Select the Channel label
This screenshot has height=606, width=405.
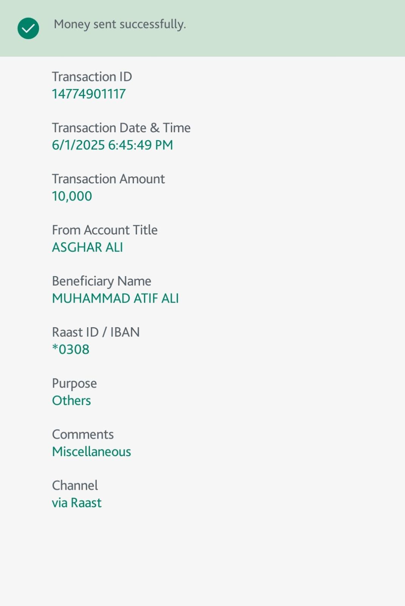pos(75,486)
